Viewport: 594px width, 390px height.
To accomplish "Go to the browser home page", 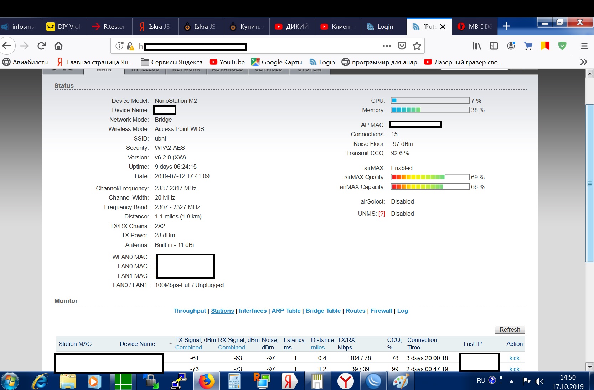I will pos(58,46).
